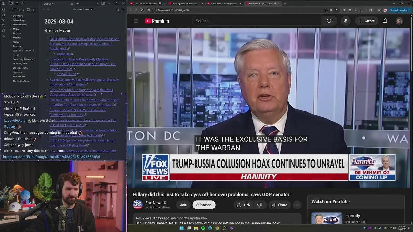Expand the Templates folder
This screenshot has height=232, width=413.
(x=17, y=46)
